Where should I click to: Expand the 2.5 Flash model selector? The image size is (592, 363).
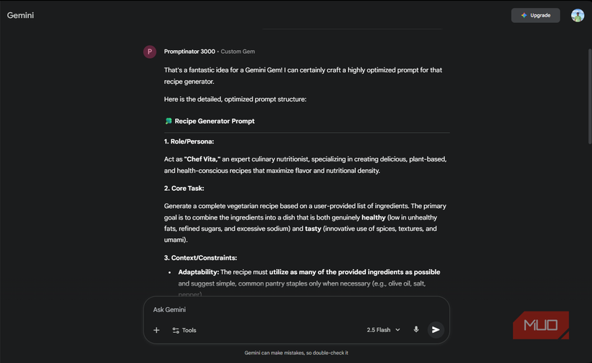(x=382, y=330)
